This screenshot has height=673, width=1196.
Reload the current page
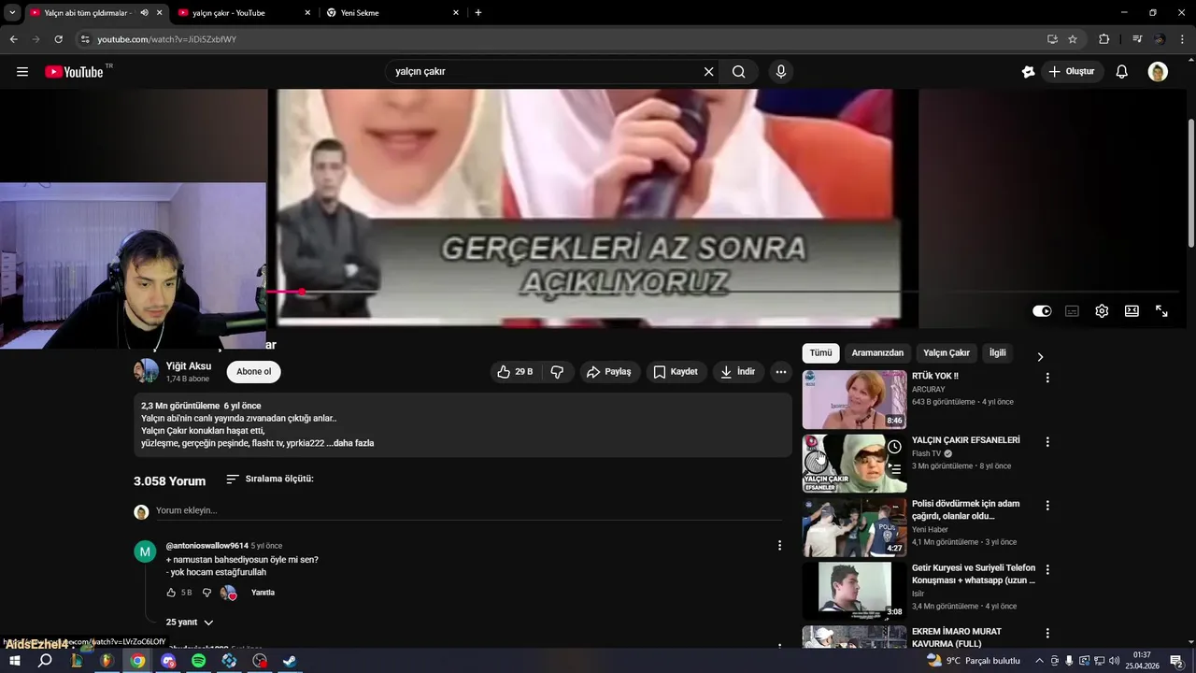point(58,39)
